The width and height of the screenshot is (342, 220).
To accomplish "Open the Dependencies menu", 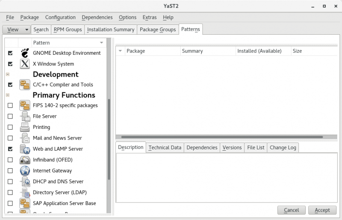I will pos(97,18).
